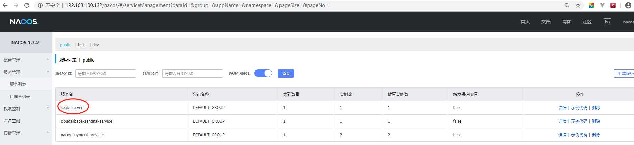634x145 pixels.
Task: Switch to the dev namespace tab
Action: [96, 45]
